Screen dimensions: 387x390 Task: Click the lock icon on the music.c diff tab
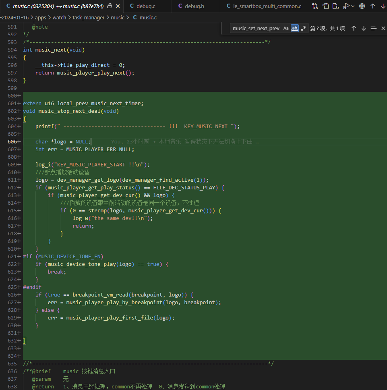coord(110,6)
